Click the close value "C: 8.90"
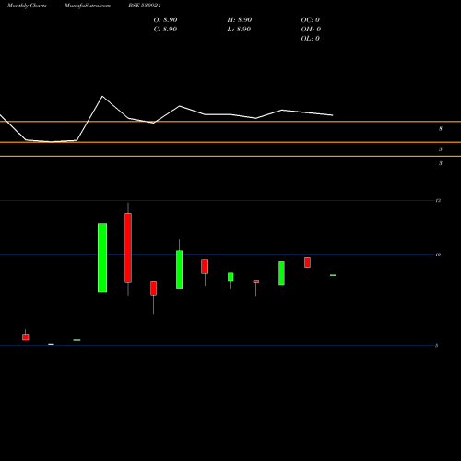This screenshot has width=461, height=461. (x=165, y=30)
